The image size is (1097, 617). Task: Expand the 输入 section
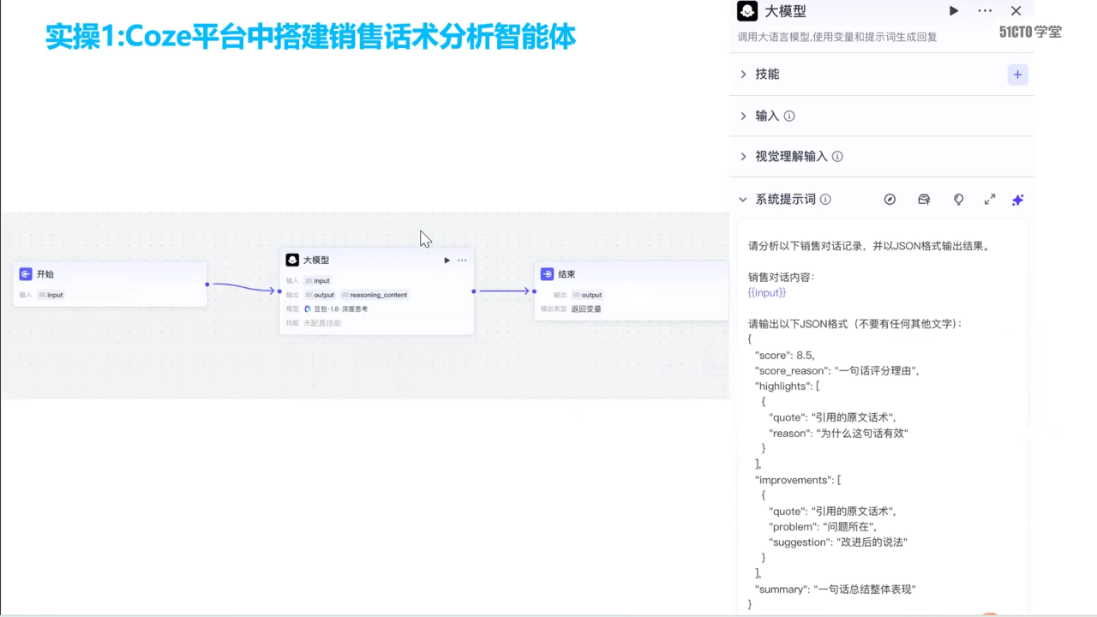click(x=743, y=116)
